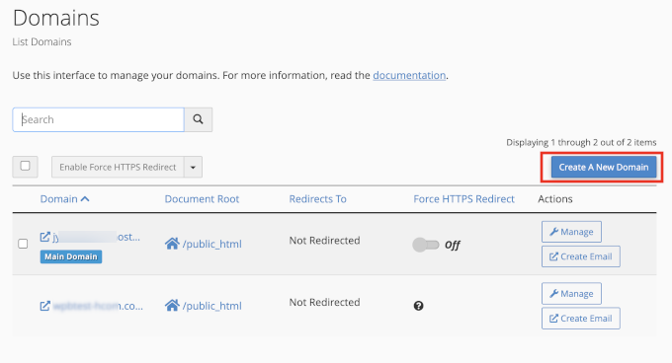The height and width of the screenshot is (363, 672).
Task: Open /public_html for the Main Domain row
Action: [x=212, y=245]
